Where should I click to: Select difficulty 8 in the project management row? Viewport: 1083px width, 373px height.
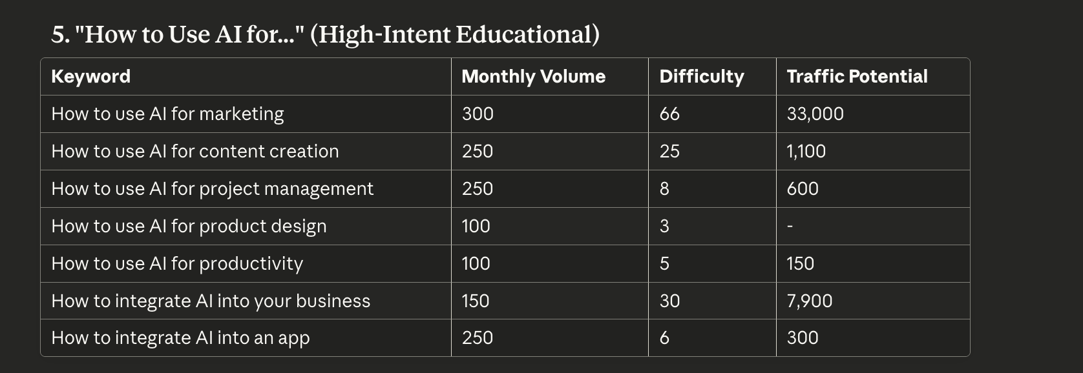click(664, 189)
